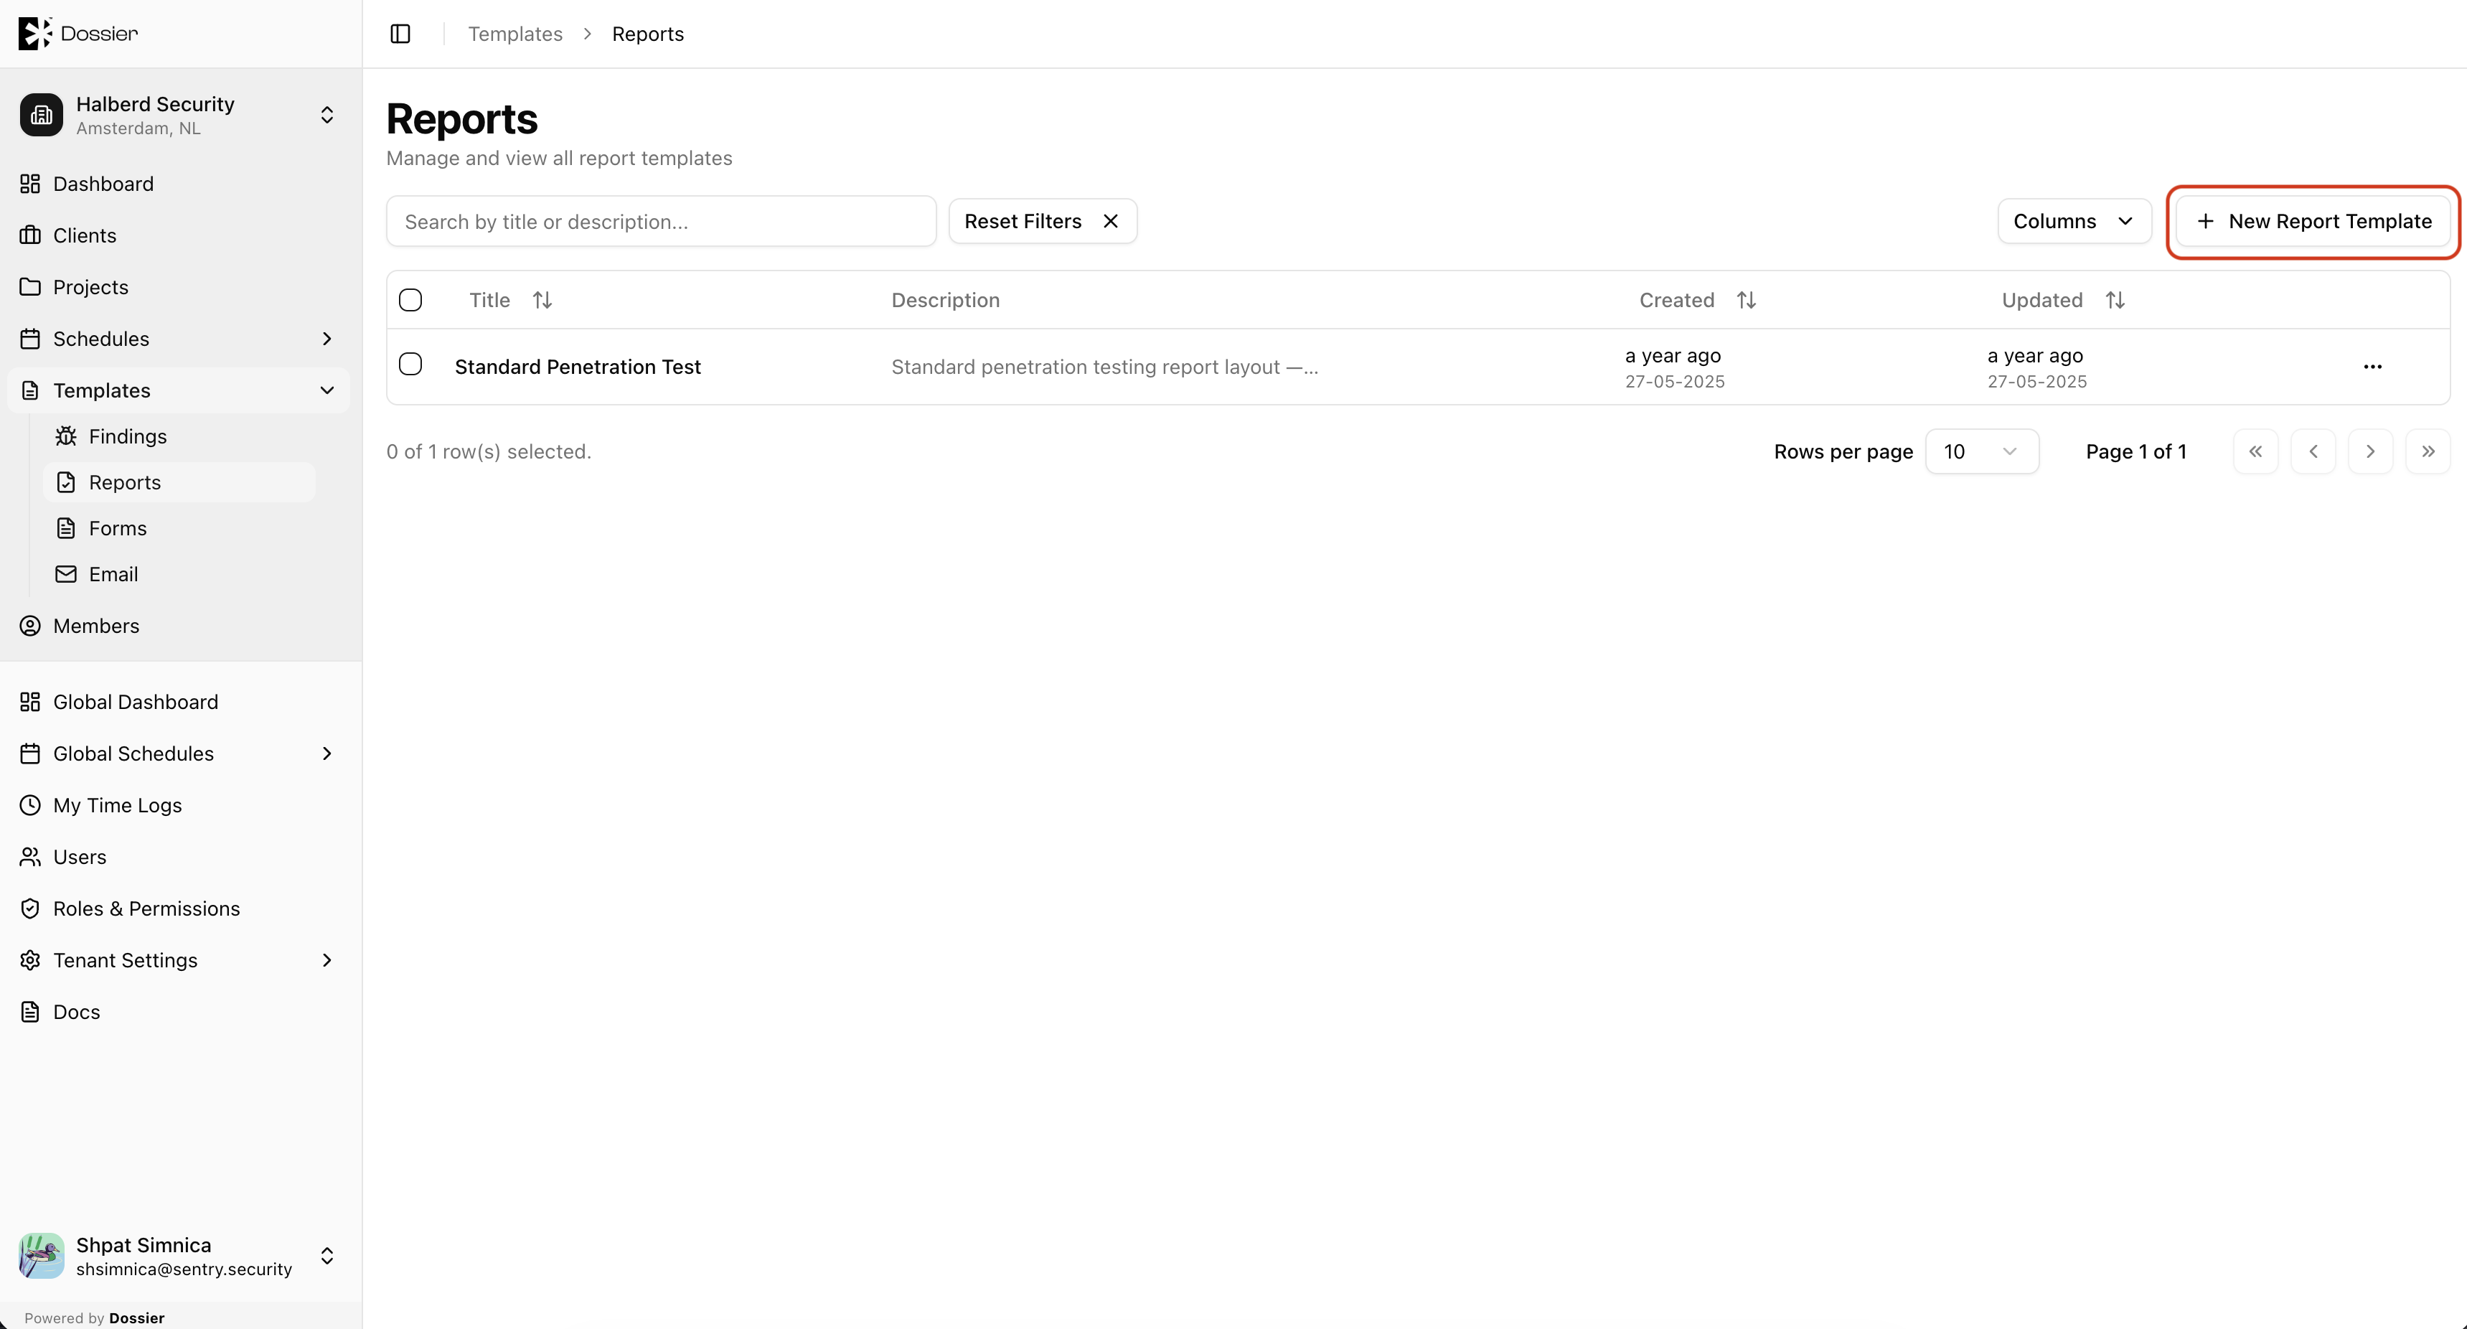The image size is (2467, 1329).
Task: Sort by Created column arrows
Action: [1746, 300]
